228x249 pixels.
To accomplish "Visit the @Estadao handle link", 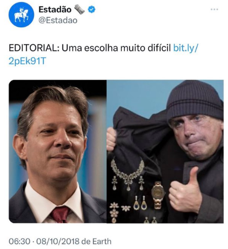I will click(x=58, y=21).
